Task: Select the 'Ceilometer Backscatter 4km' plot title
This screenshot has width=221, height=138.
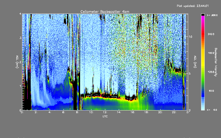Action: click(x=105, y=12)
